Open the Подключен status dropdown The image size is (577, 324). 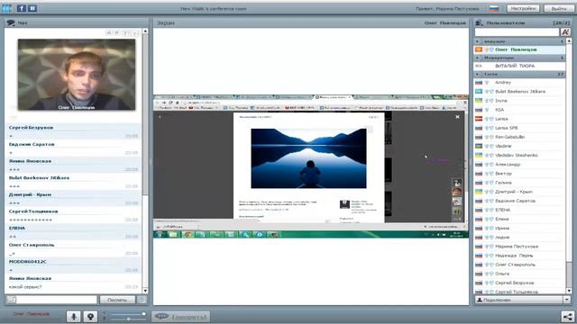pos(523,300)
